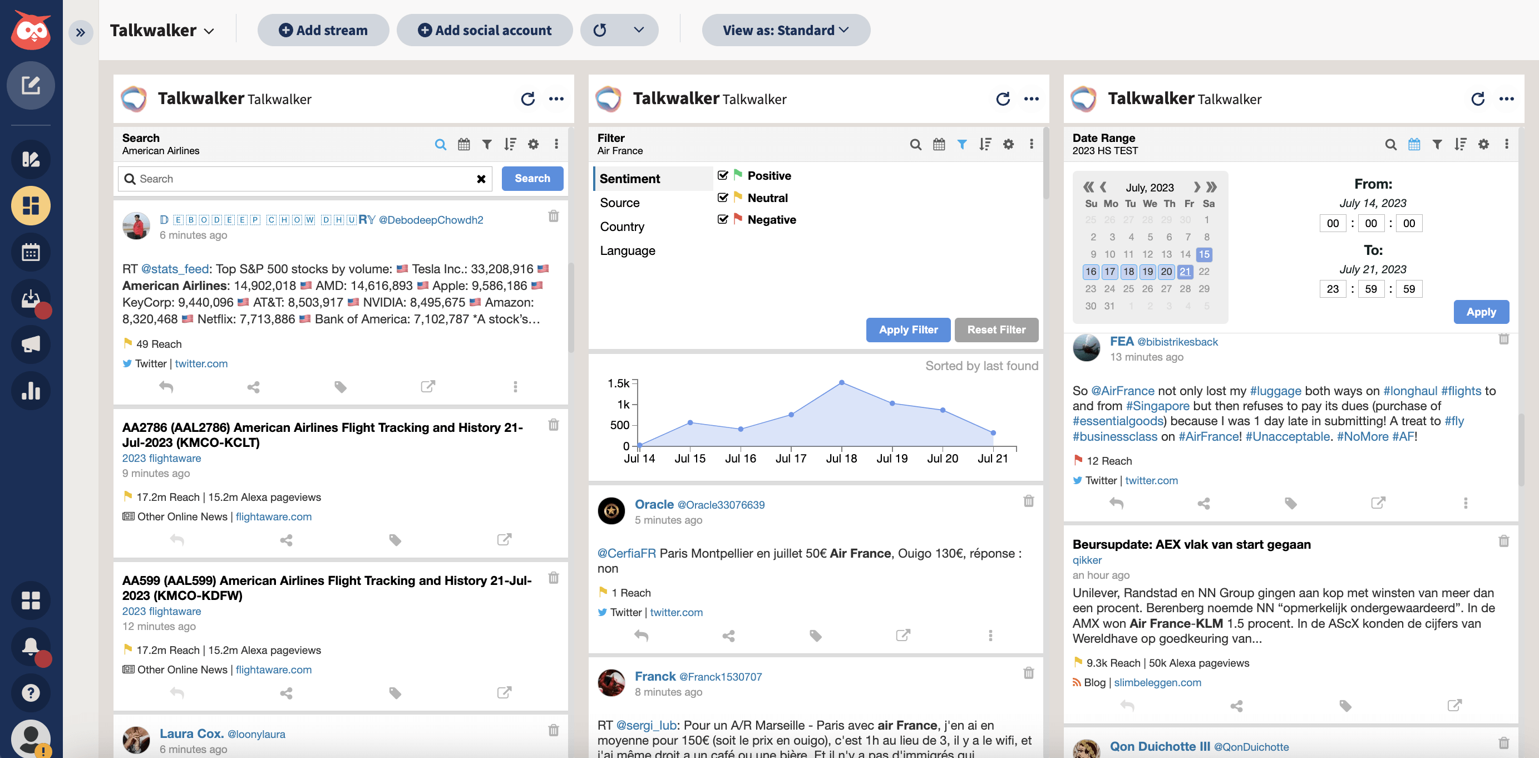Open the date calendar icon in Air France stream
The image size is (1539, 758).
point(939,144)
